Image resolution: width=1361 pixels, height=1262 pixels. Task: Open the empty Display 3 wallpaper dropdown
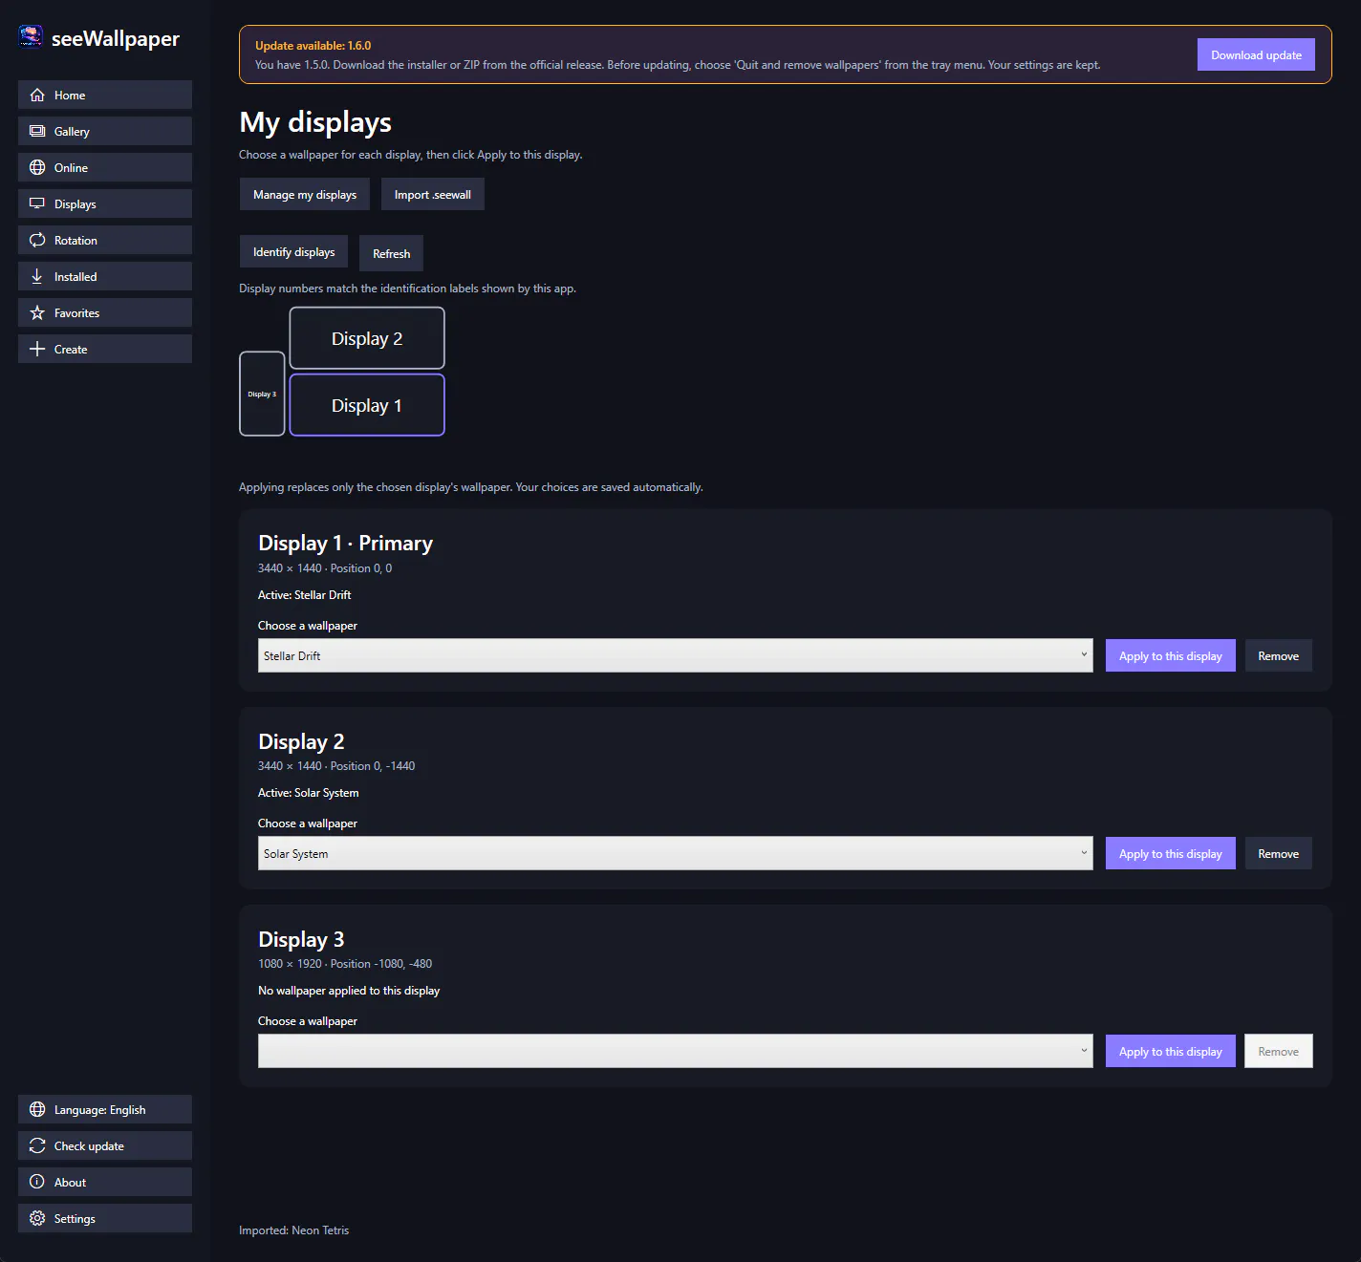point(676,1051)
